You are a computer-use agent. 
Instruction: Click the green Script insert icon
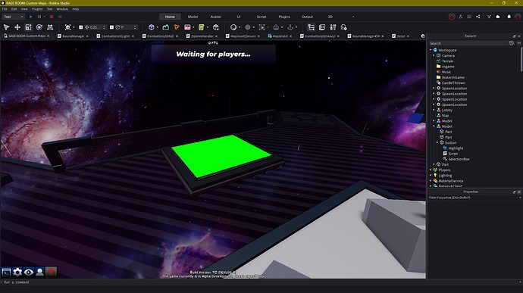[x=201, y=27]
